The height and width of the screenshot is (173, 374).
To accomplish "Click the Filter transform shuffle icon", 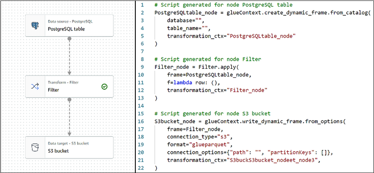I will point(35,87).
